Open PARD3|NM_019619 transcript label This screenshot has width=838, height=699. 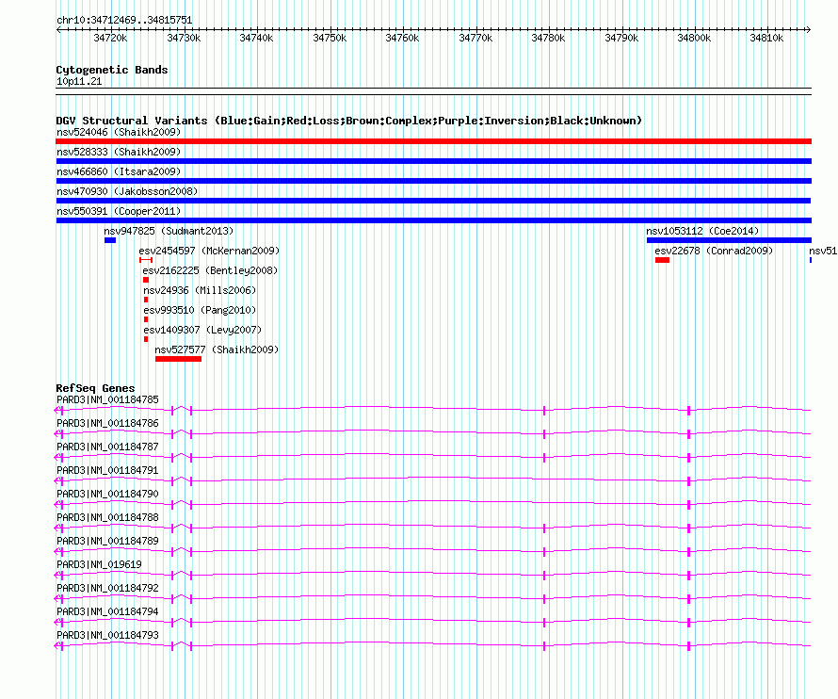click(x=99, y=564)
